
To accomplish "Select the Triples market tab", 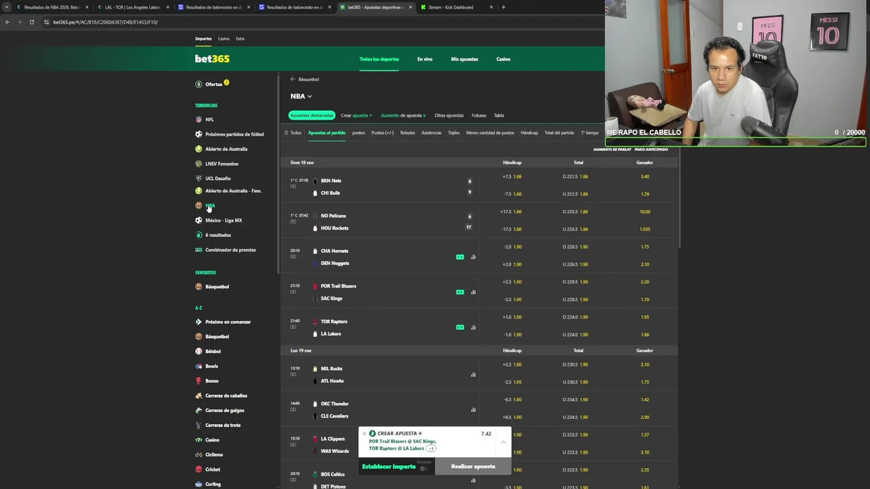I will click(453, 133).
